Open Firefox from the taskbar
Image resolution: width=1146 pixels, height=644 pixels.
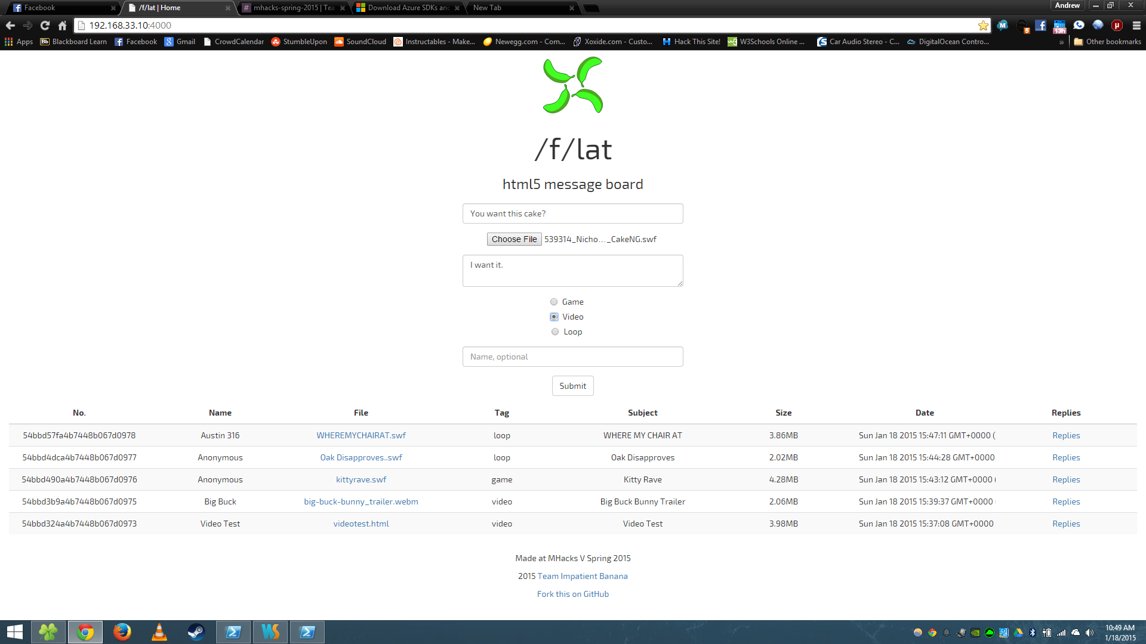(122, 631)
